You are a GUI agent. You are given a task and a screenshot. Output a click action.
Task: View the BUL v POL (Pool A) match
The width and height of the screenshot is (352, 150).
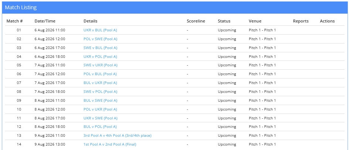click(100, 127)
